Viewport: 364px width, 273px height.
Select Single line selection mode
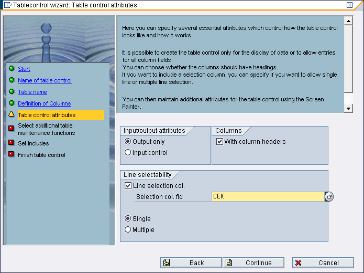click(128, 219)
